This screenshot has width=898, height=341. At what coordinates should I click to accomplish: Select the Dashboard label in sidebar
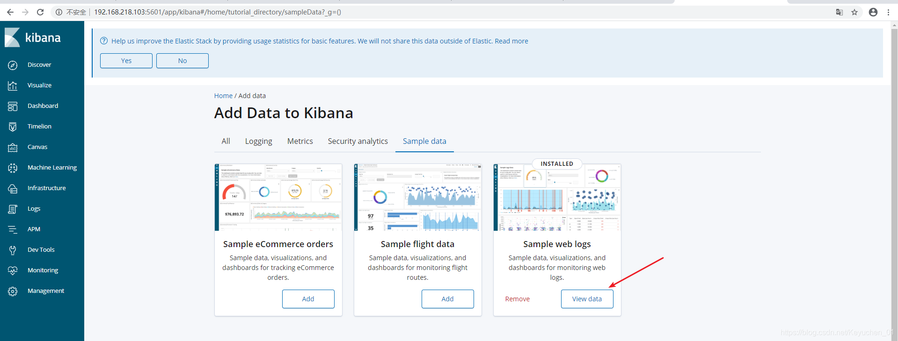coord(43,106)
